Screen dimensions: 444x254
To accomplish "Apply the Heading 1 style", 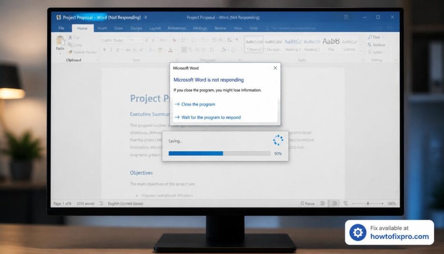I will click(293, 45).
